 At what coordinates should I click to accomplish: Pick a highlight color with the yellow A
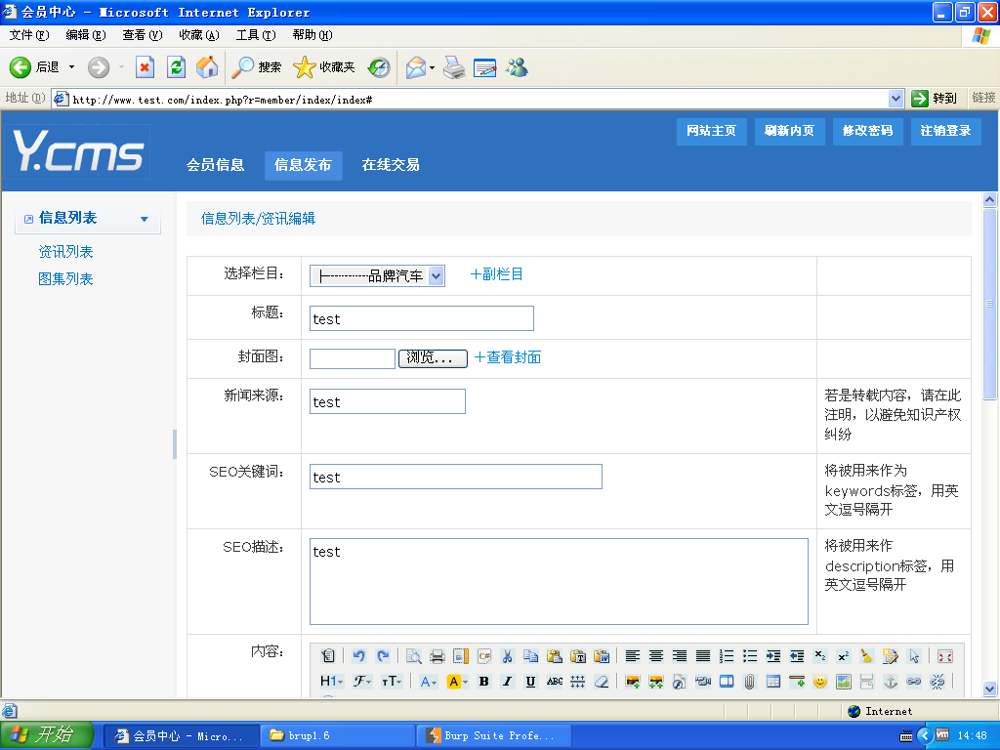click(457, 681)
